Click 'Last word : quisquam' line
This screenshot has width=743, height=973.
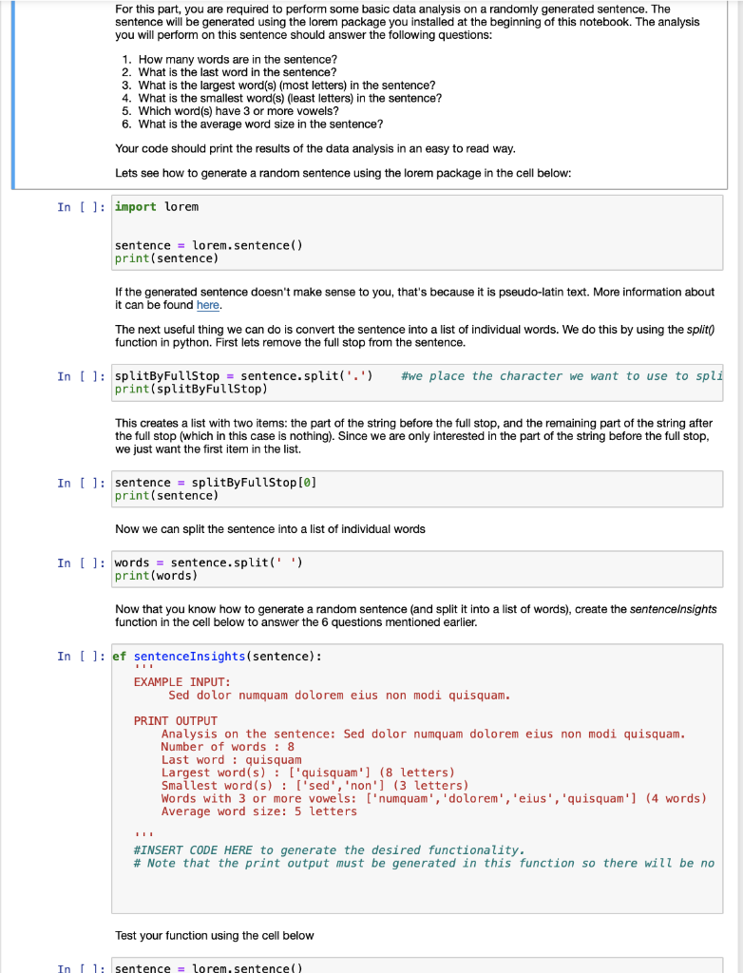coord(232,760)
